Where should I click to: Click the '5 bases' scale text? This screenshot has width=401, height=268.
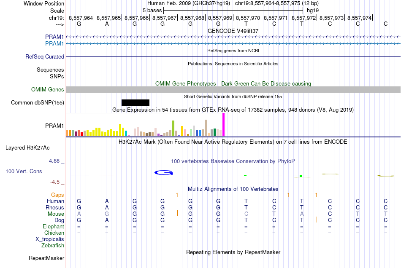152,11
